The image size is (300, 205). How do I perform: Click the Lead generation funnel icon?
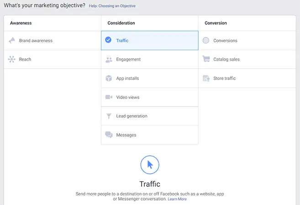pyautogui.click(x=109, y=116)
